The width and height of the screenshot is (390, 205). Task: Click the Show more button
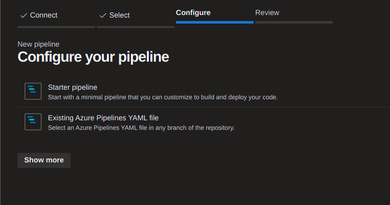coord(44,160)
